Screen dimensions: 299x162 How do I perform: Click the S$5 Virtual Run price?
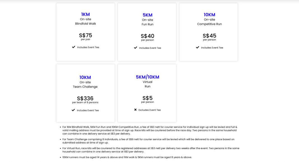[148, 98]
